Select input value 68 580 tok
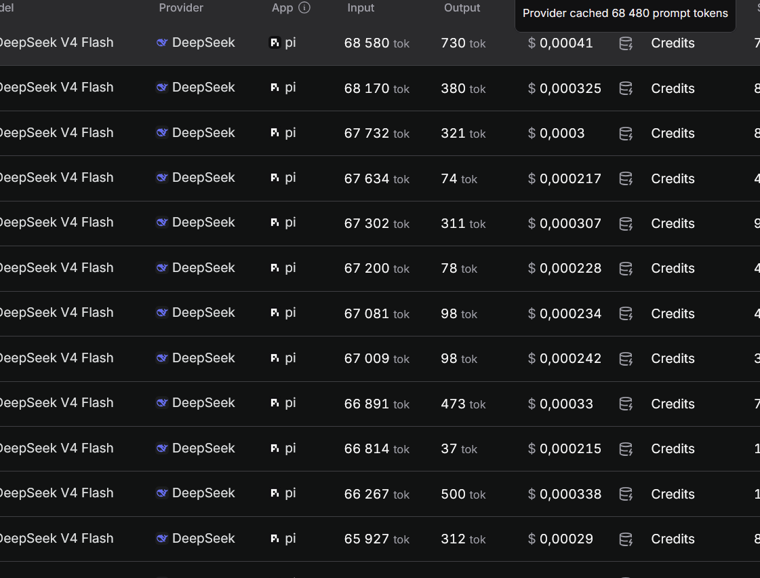 click(x=376, y=43)
